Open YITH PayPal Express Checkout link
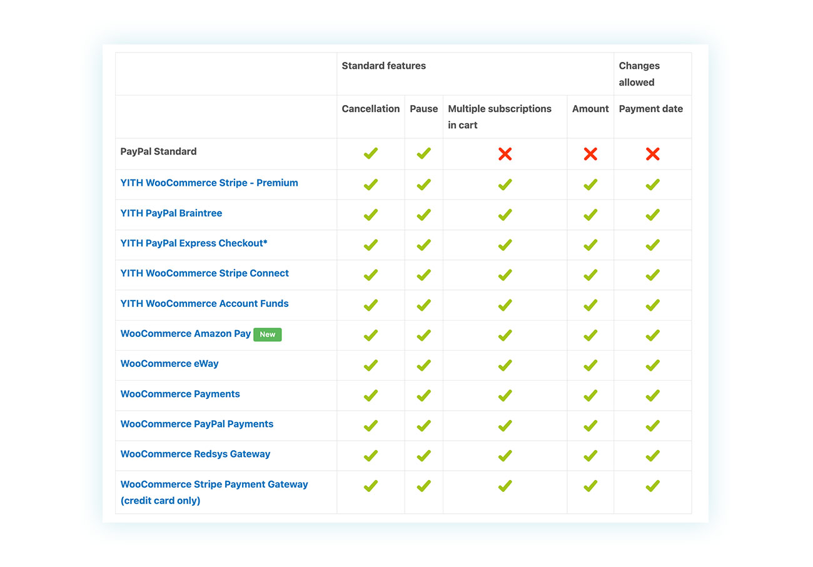Image resolution: width=813 pixels, height=567 pixels. (194, 243)
